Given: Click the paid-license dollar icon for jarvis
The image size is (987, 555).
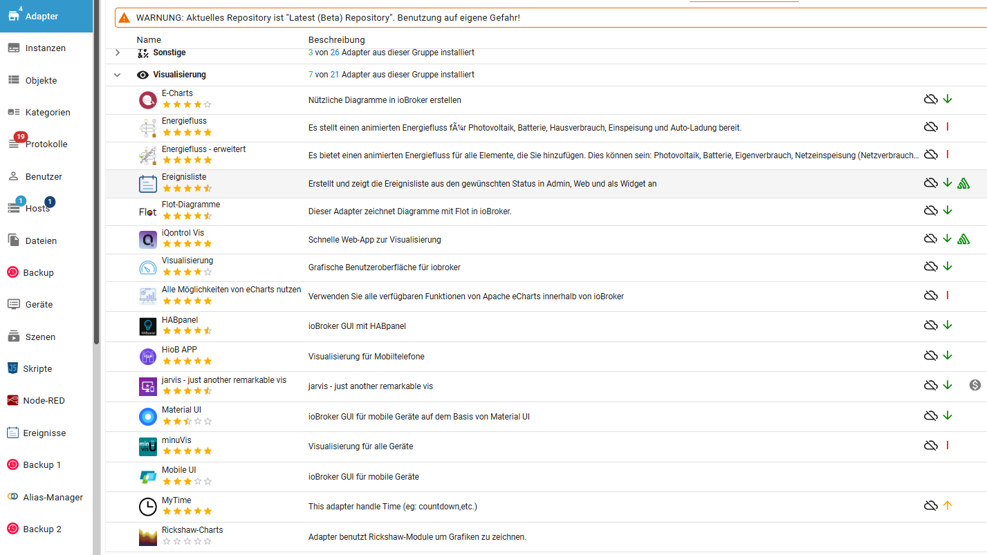Looking at the screenshot, I should [x=975, y=386].
